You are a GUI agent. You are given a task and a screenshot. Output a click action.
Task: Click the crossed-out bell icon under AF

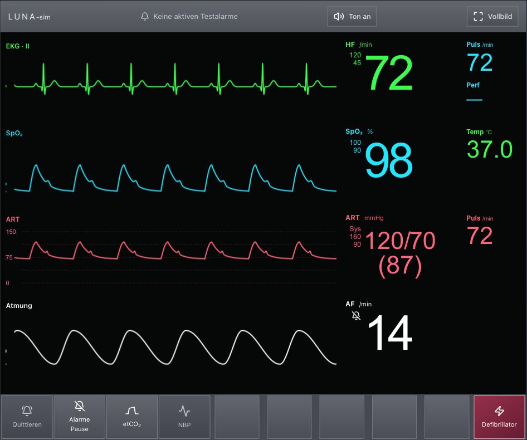[356, 316]
